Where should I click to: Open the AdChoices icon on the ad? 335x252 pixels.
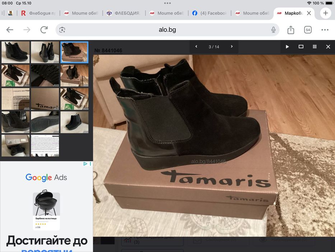(85, 164)
